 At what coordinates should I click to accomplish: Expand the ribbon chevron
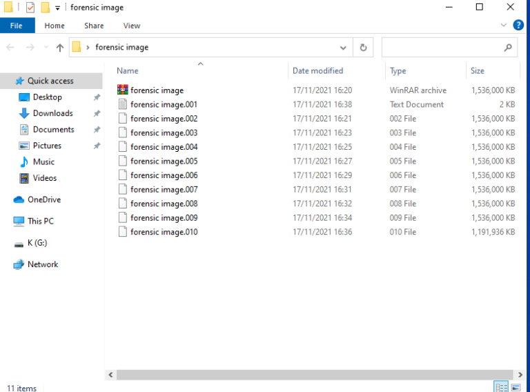(x=503, y=25)
